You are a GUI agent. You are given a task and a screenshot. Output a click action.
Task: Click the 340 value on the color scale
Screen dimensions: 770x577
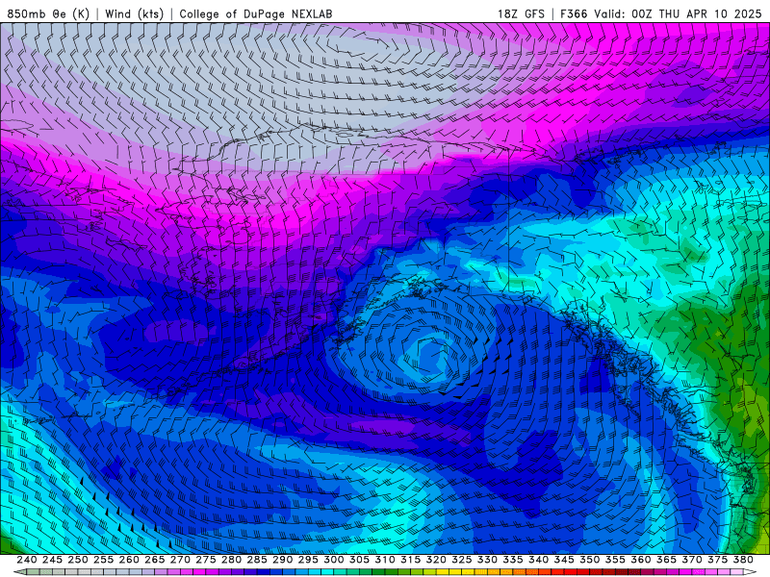coord(538,560)
